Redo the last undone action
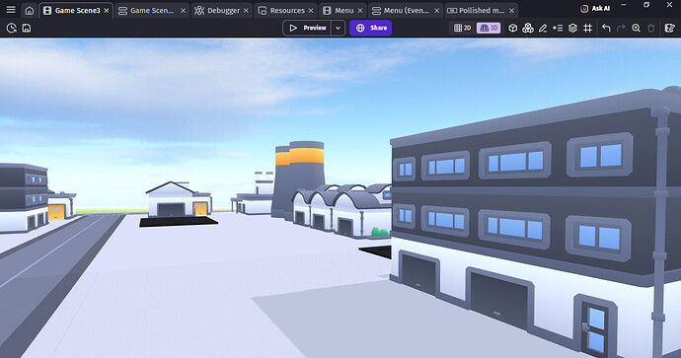The image size is (681, 358). [x=621, y=29]
